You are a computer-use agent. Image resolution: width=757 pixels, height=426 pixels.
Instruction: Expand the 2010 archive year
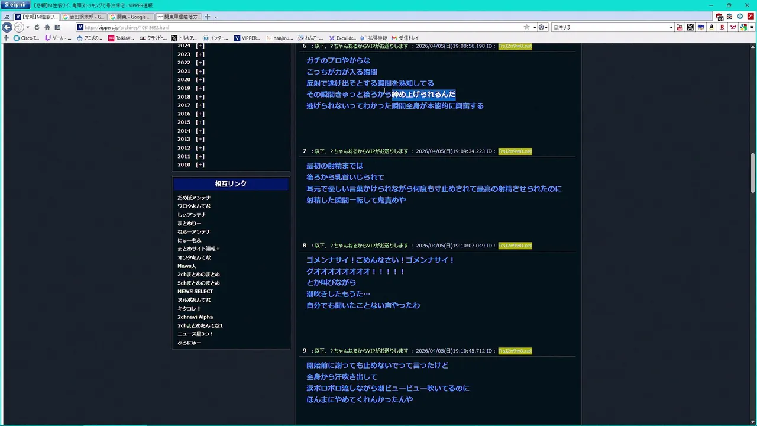coord(200,164)
